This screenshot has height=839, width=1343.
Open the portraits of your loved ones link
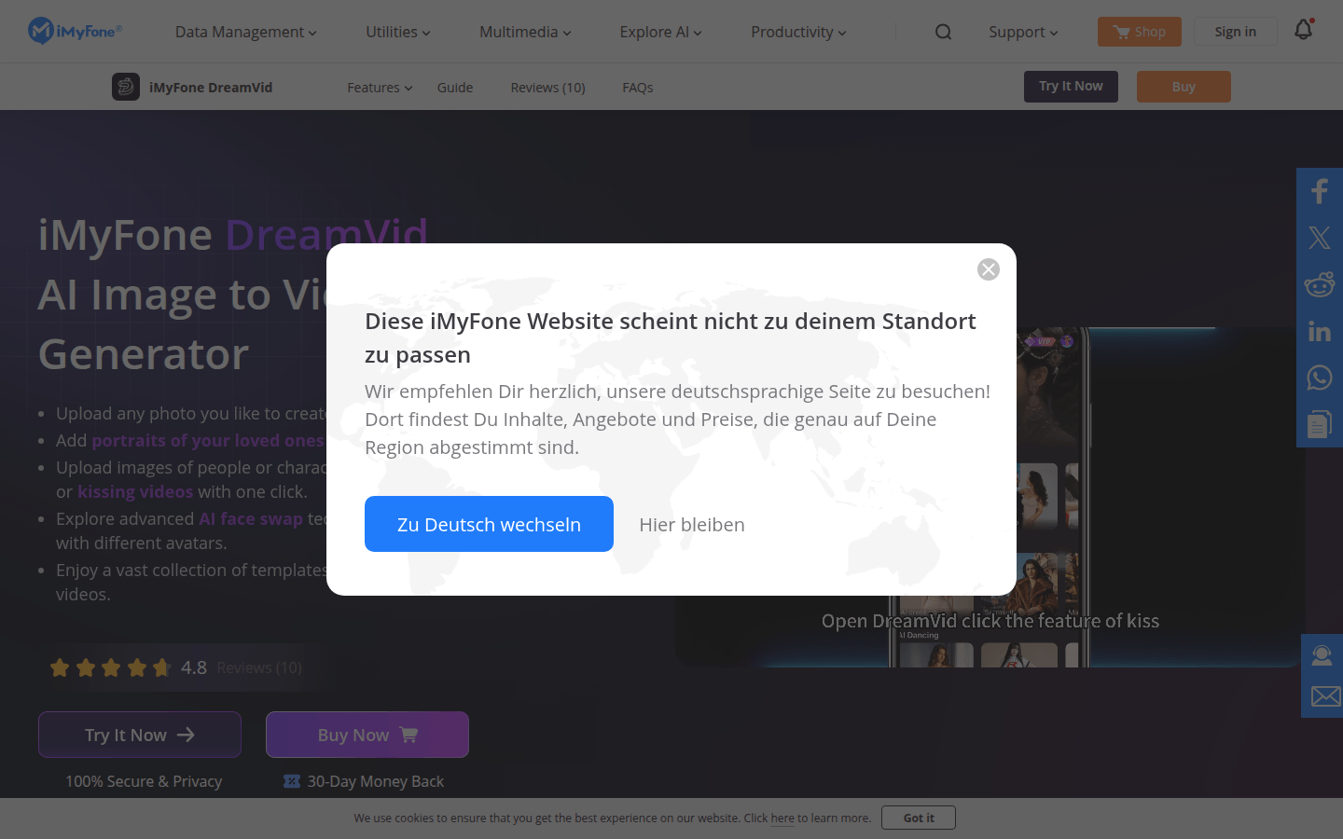pos(207,440)
